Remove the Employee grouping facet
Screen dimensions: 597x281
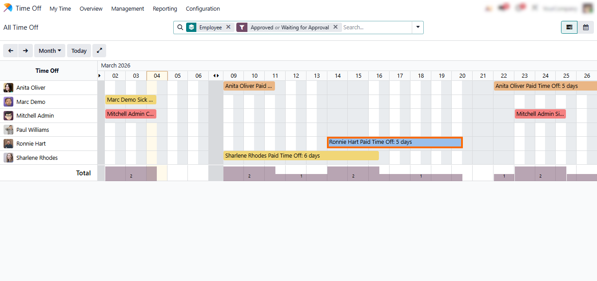pyautogui.click(x=228, y=27)
